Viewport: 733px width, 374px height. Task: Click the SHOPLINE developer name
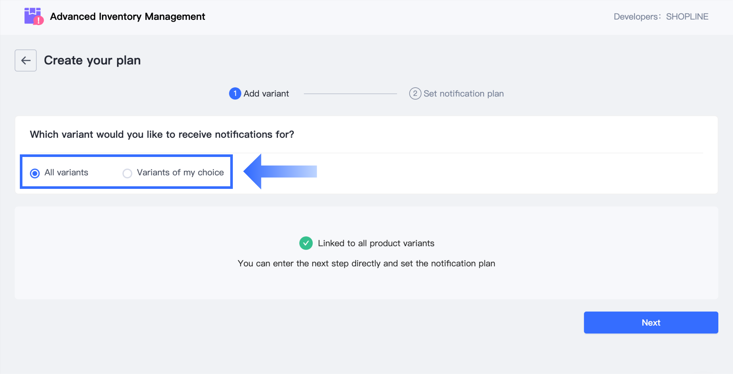coord(687,17)
